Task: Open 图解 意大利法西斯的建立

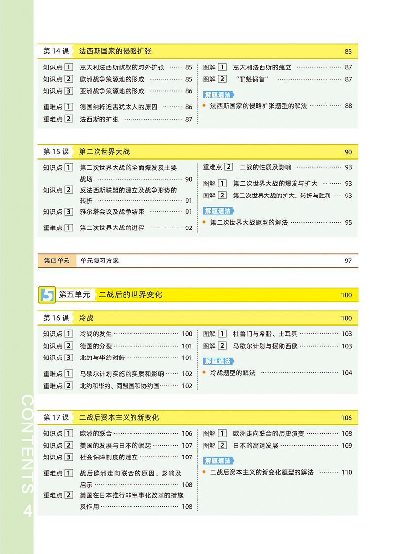Action: coord(262,67)
